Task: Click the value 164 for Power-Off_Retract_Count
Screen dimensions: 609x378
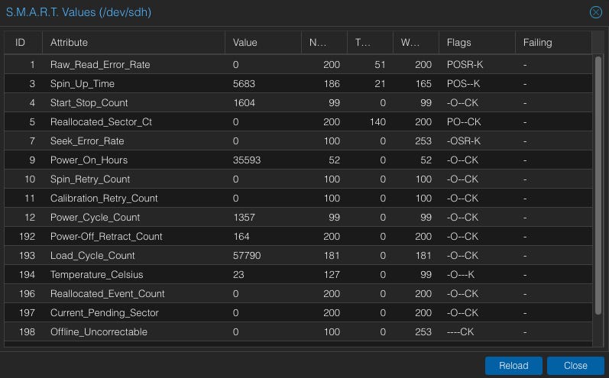Action: (x=241, y=237)
